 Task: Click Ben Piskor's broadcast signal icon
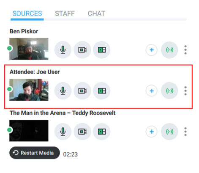(169, 50)
